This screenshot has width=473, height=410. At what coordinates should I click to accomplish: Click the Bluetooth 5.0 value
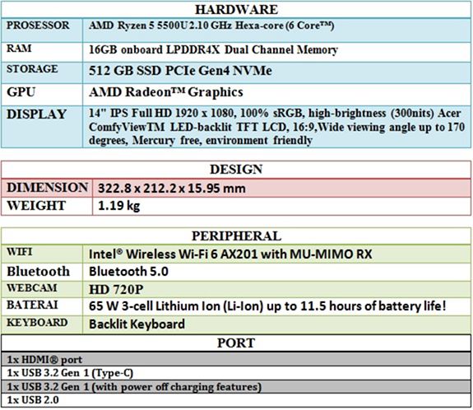[x=128, y=272]
